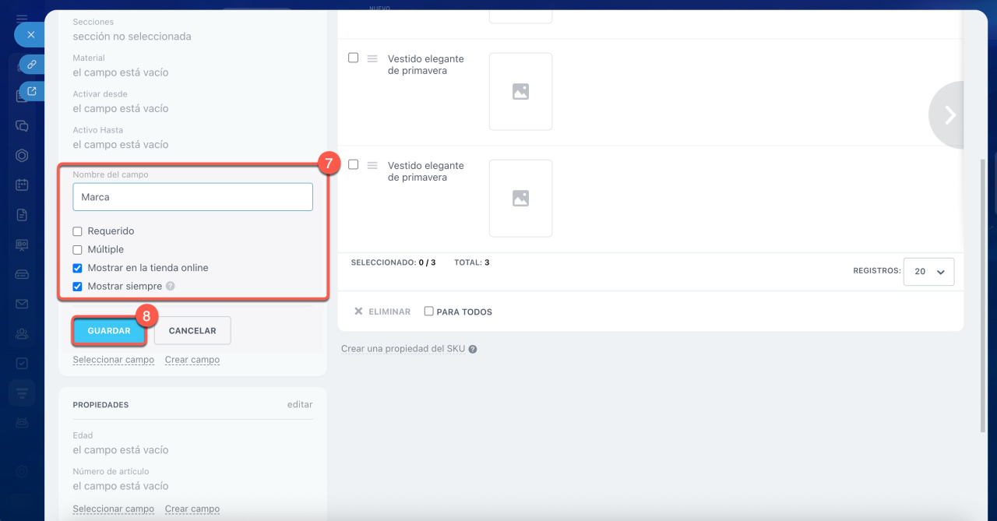Click editar in Propiedades section
This screenshot has height=521, width=997.
(x=300, y=405)
